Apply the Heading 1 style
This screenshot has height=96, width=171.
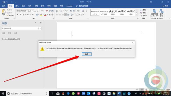(113, 13)
